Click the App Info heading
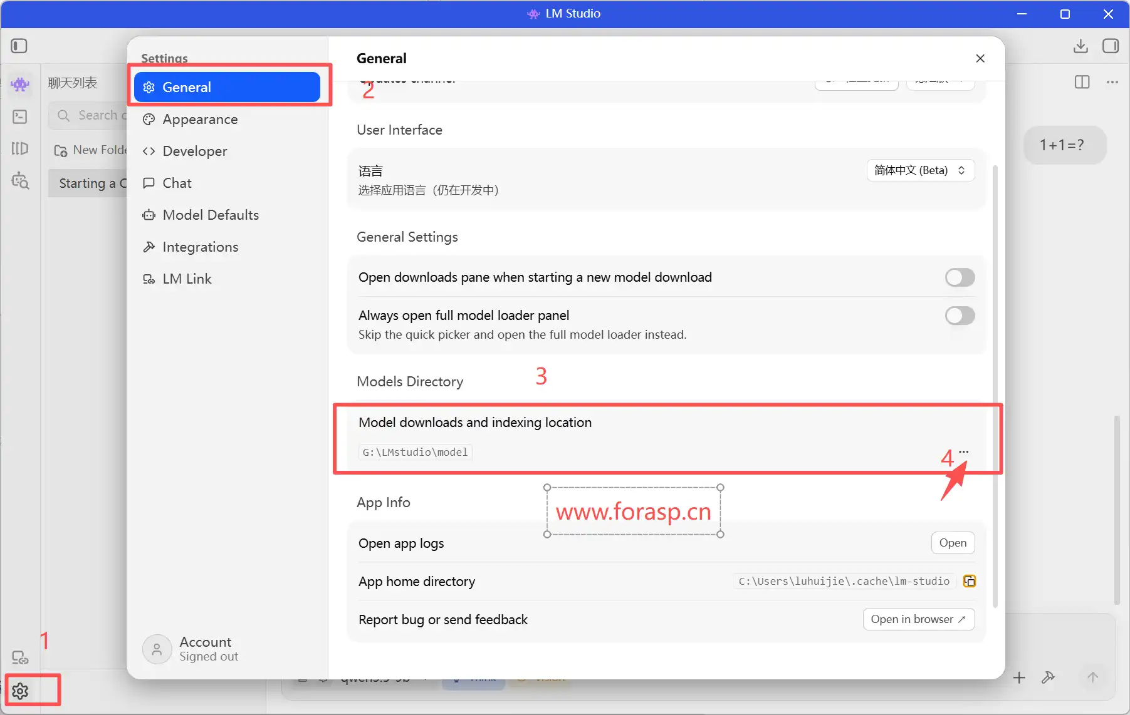 click(x=383, y=502)
